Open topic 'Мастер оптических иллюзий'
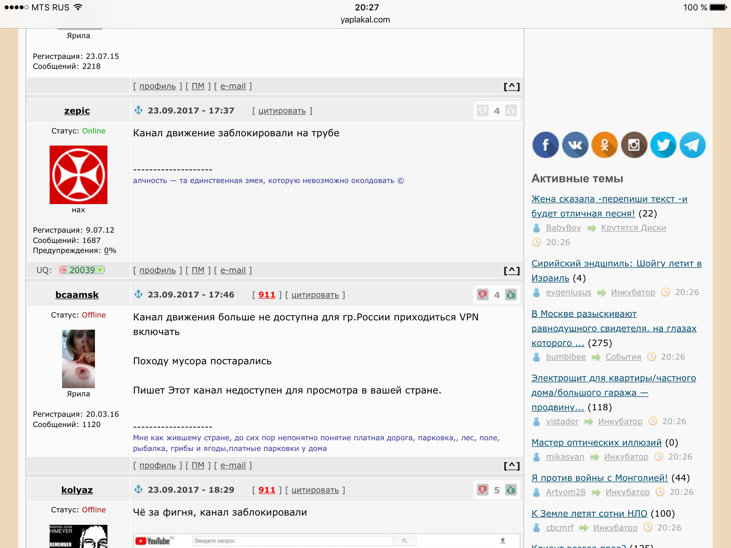Screen dimensions: 731x548 (x=596, y=442)
